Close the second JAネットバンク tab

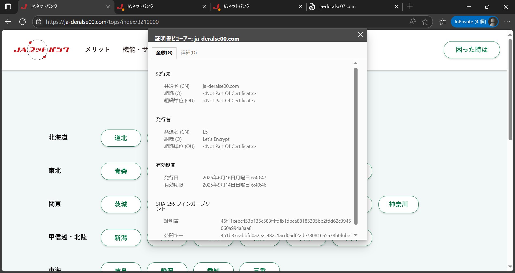click(x=204, y=7)
